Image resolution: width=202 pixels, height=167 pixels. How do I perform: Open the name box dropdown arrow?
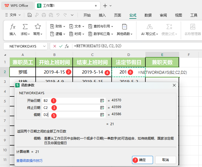(45, 46)
